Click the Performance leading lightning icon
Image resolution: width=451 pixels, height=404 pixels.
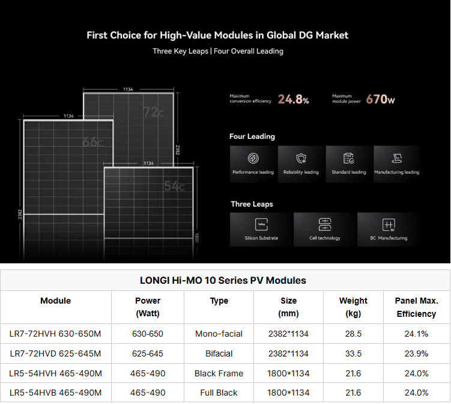tap(253, 158)
